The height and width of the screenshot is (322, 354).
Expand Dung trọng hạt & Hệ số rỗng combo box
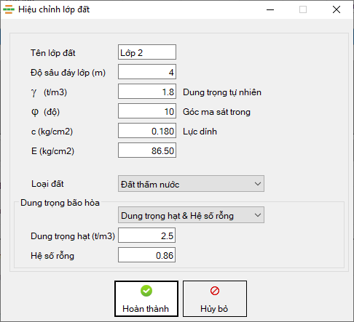(191, 215)
